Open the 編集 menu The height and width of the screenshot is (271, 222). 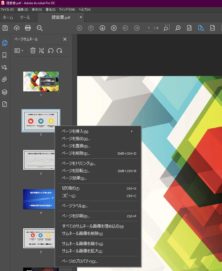click(x=23, y=10)
